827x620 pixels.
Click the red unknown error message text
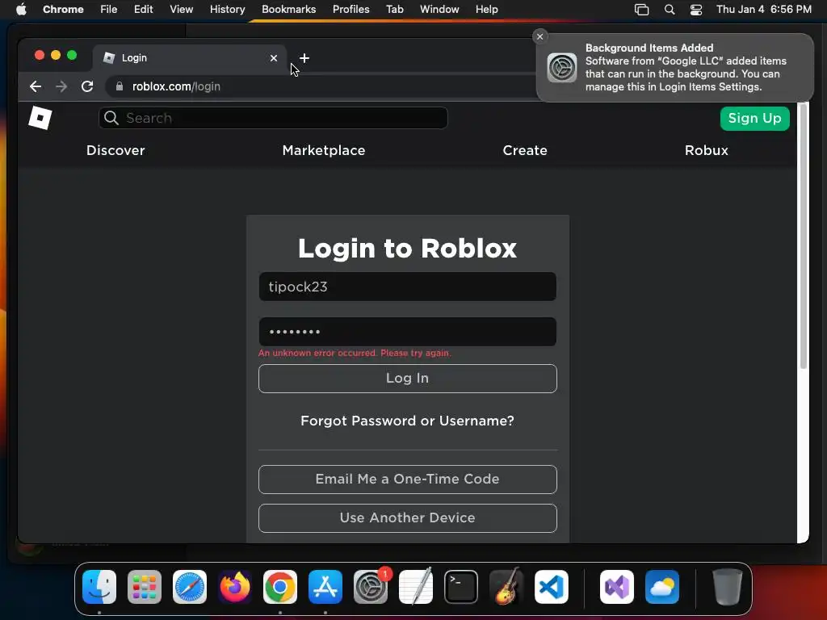point(355,353)
